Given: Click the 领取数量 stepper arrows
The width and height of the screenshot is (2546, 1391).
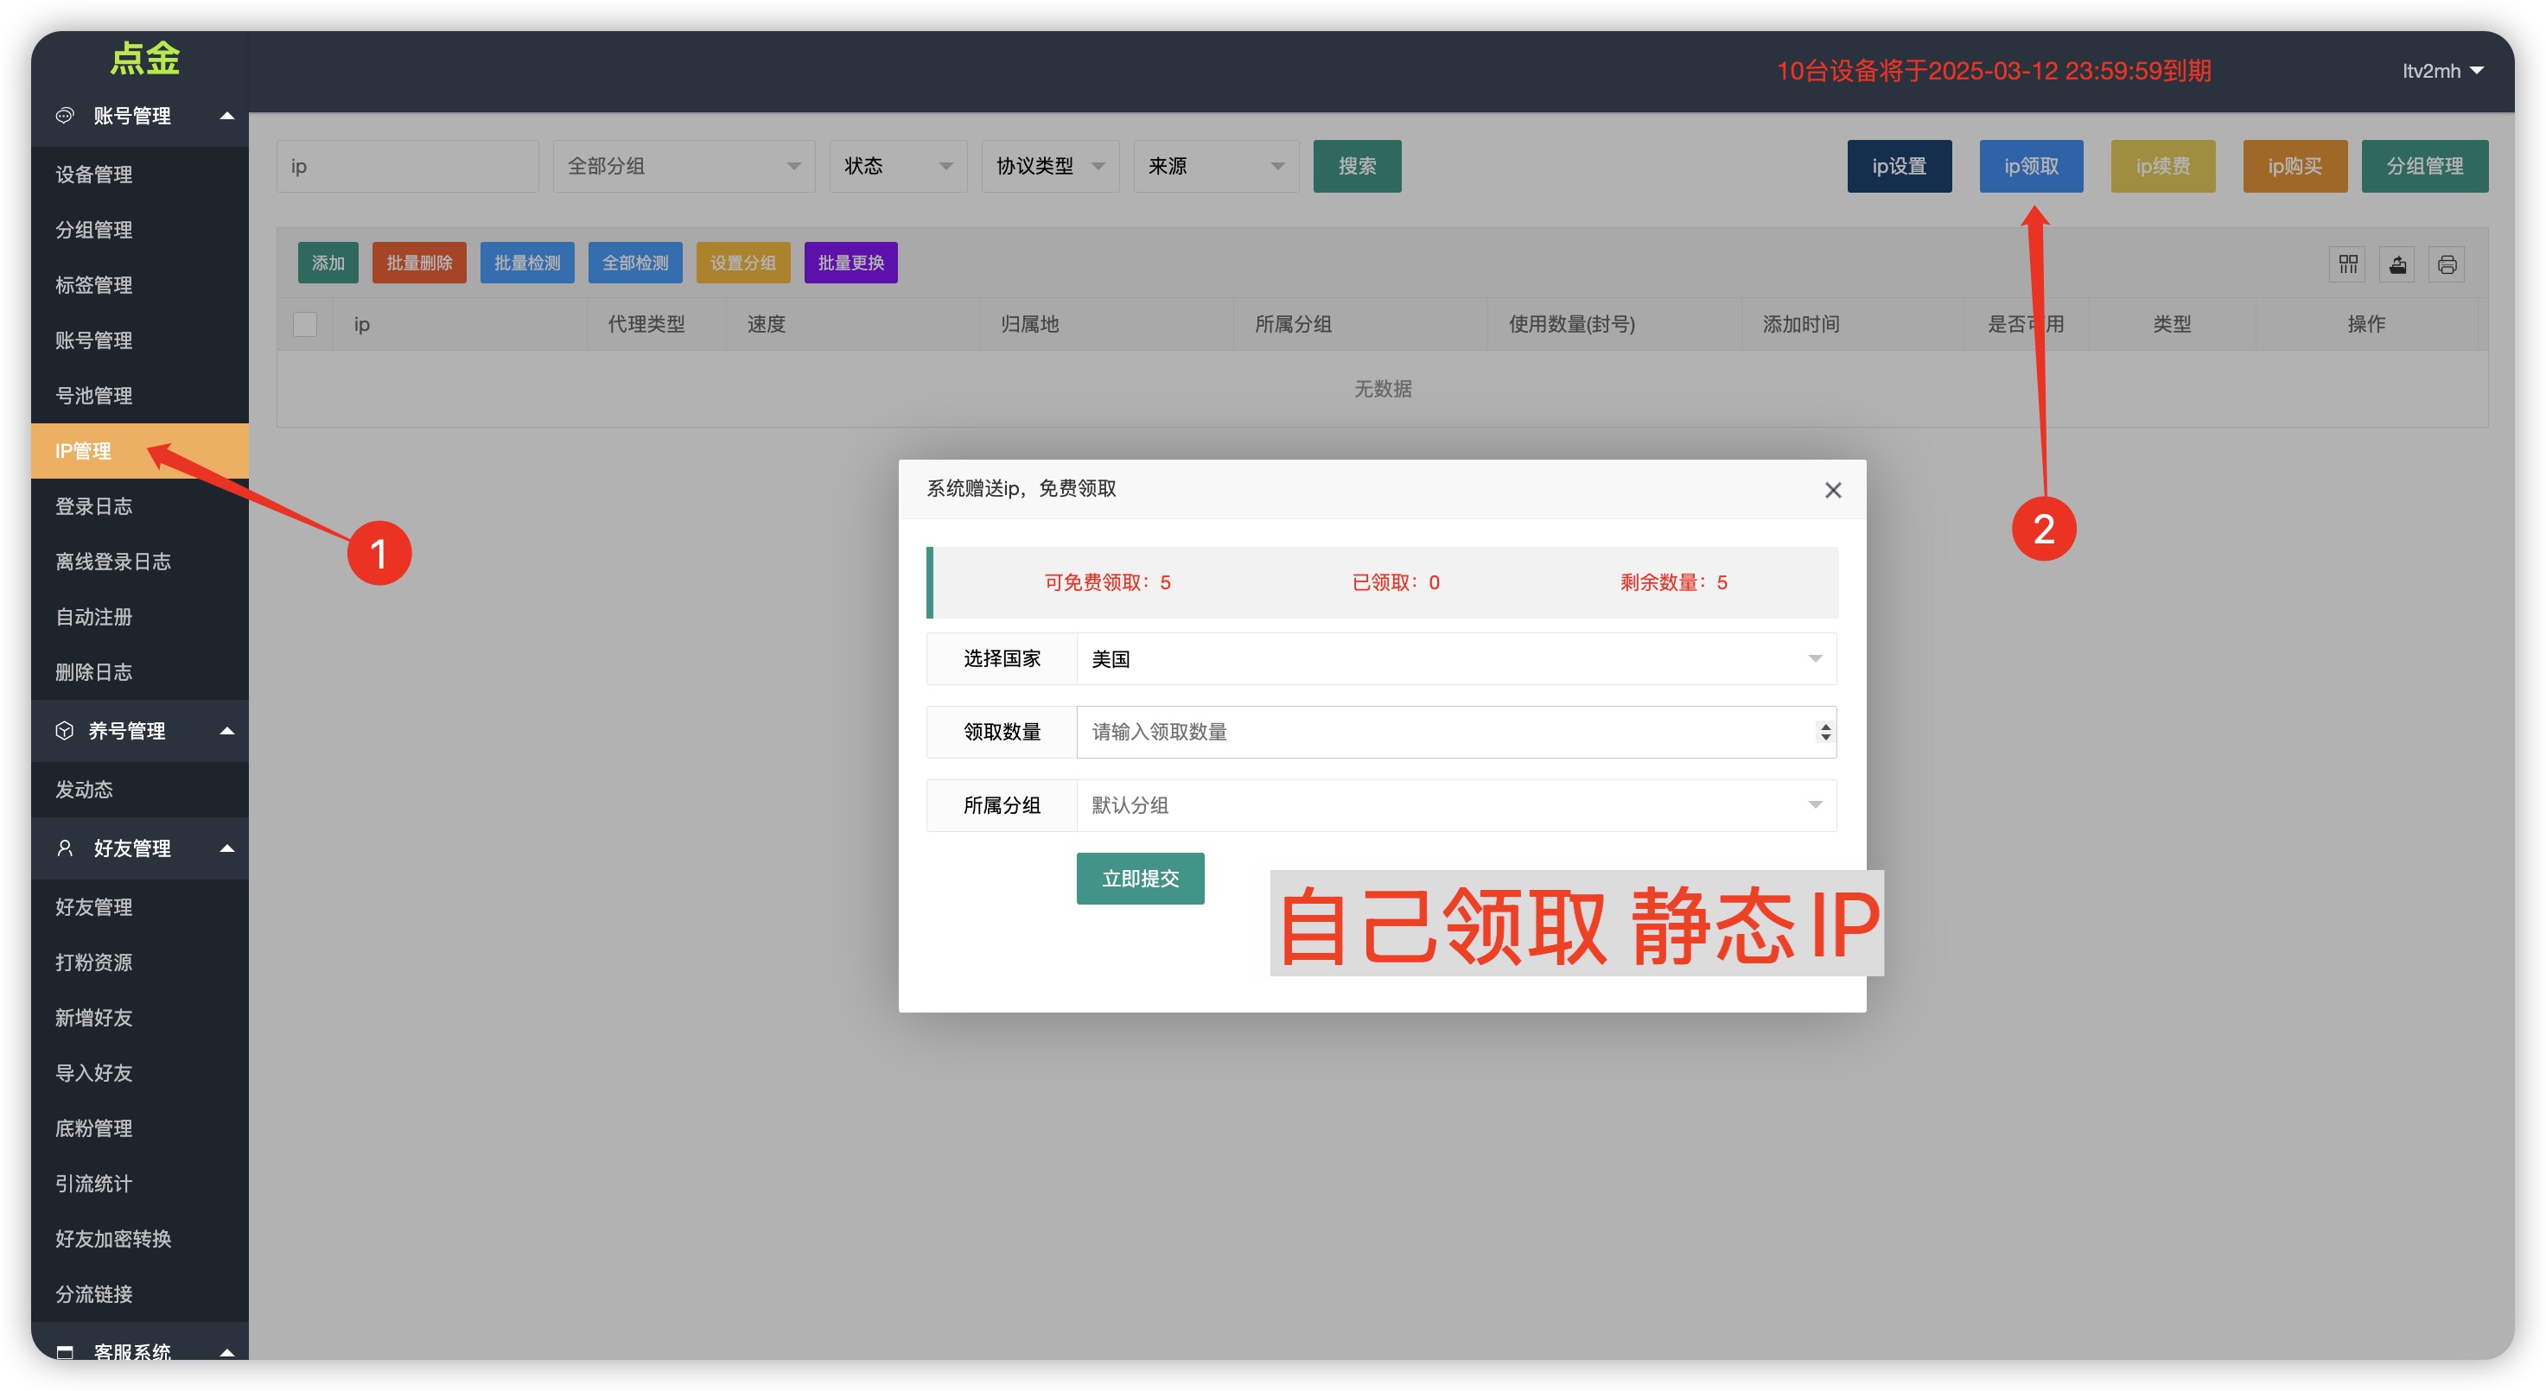Looking at the screenshot, I should [x=1824, y=732].
